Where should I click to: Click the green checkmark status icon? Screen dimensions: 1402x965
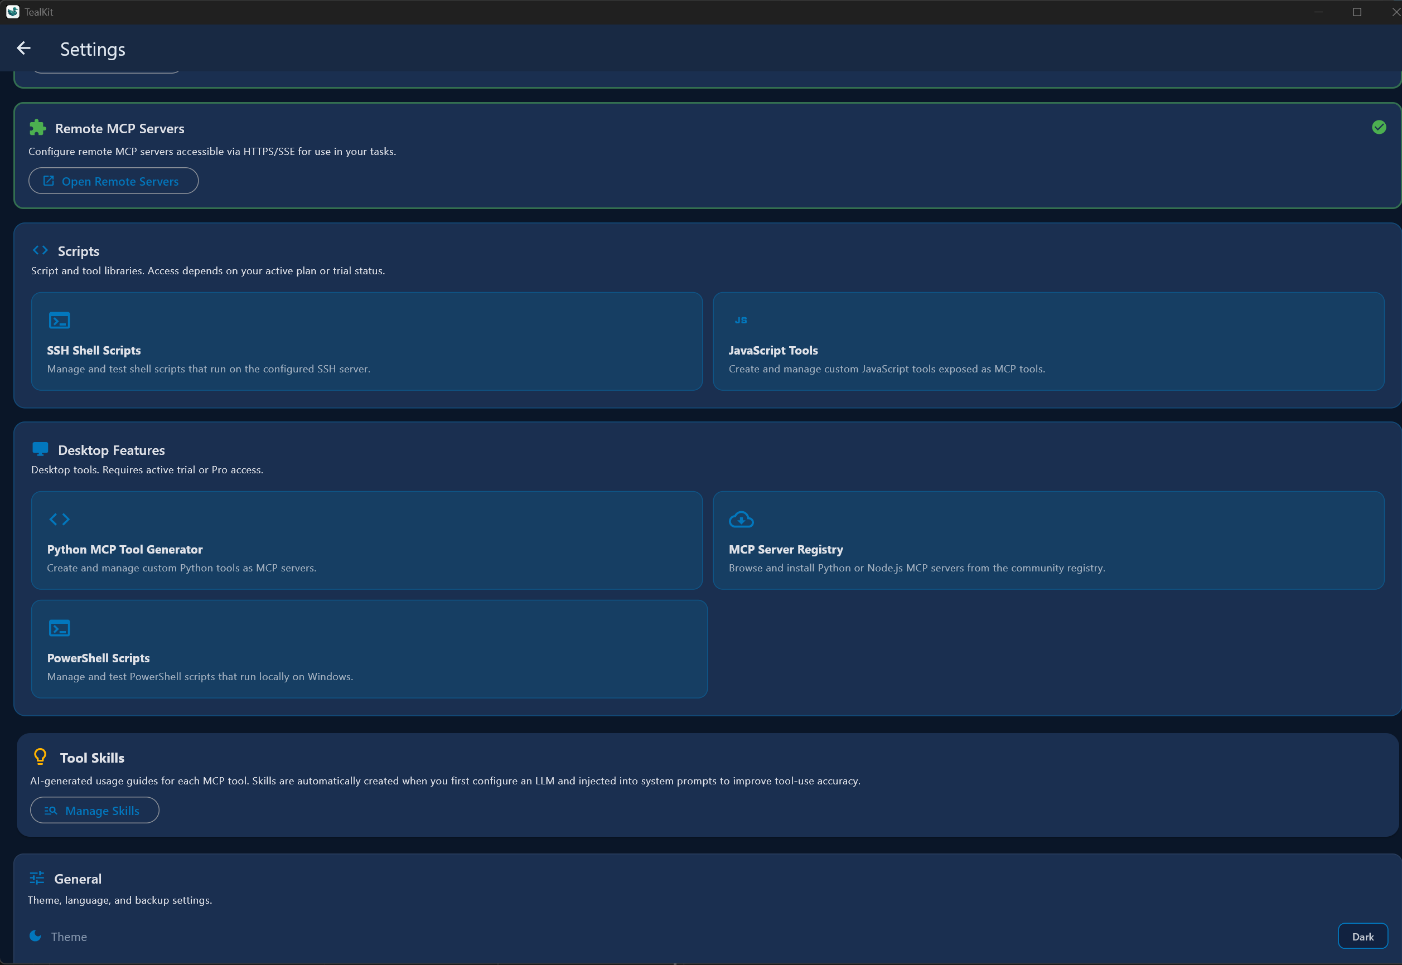click(1379, 127)
